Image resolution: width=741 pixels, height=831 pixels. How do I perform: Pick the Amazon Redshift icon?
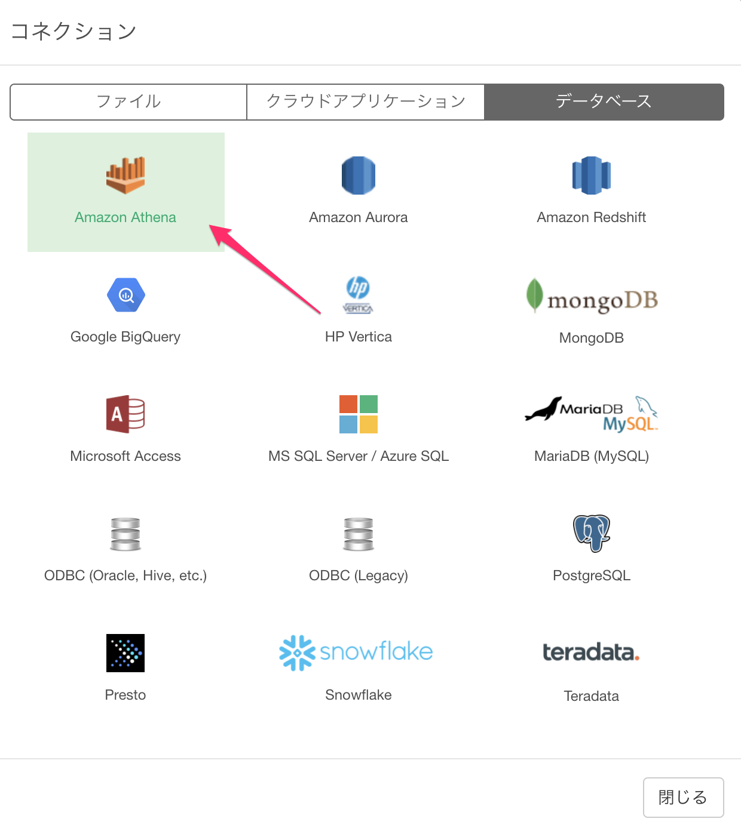(x=592, y=176)
